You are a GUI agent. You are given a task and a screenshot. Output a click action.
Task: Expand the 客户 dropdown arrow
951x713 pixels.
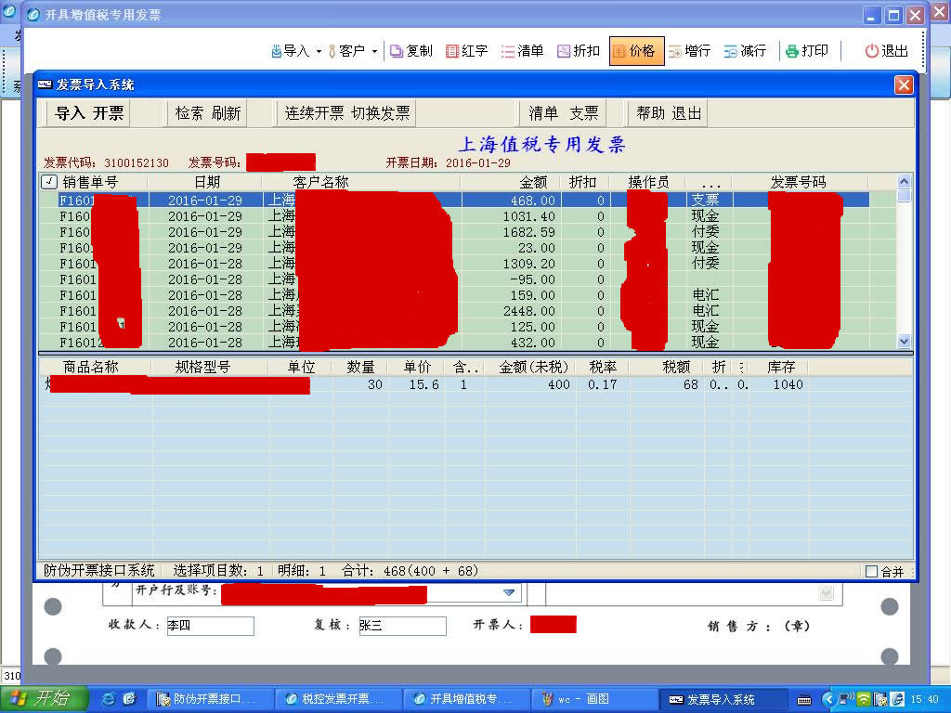[374, 52]
